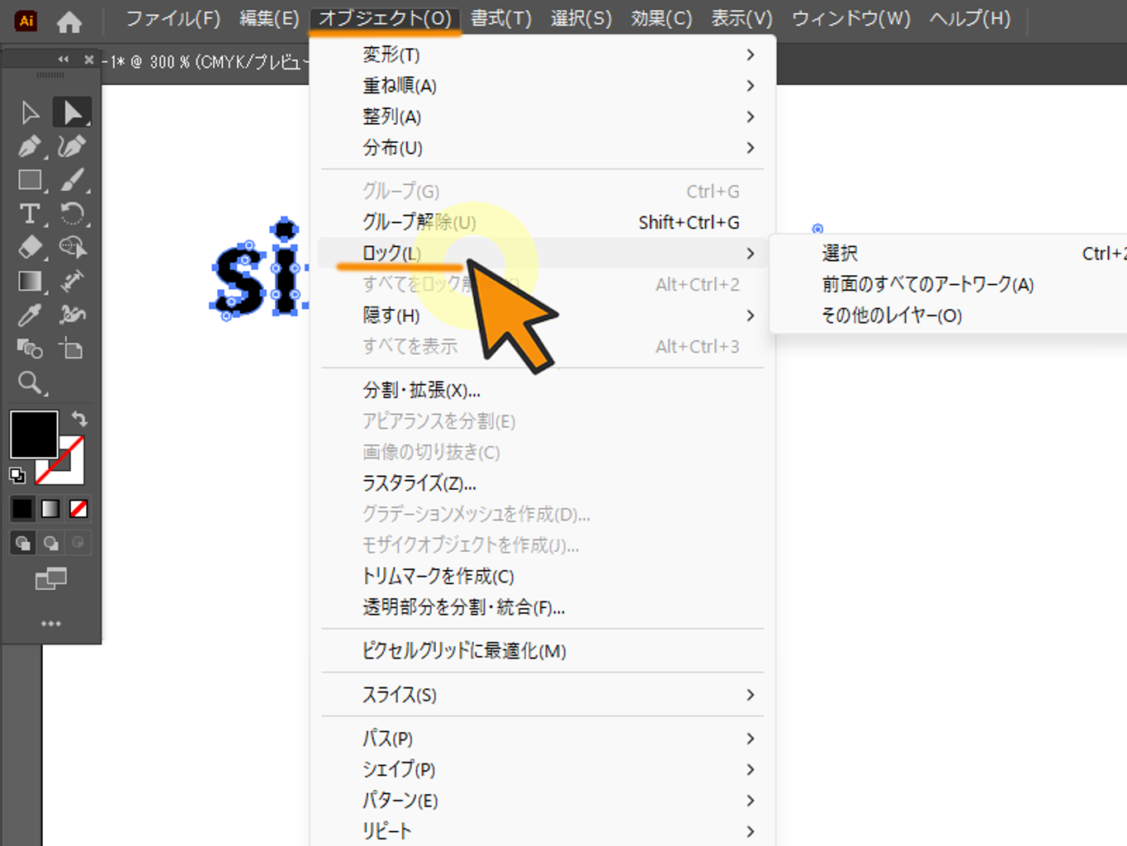Expand the 変形(T) submenu
Viewport: 1127px width, 846px height.
pyautogui.click(x=542, y=55)
